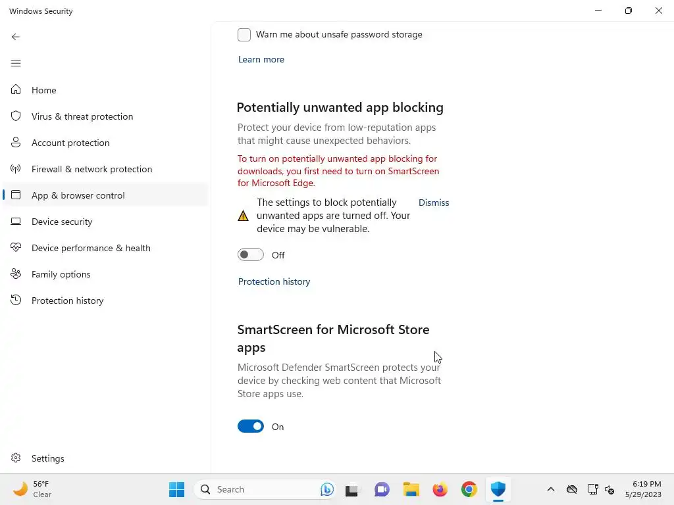Click Protection history label in sidebar
Screen dimensions: 674x505
[x=67, y=301]
